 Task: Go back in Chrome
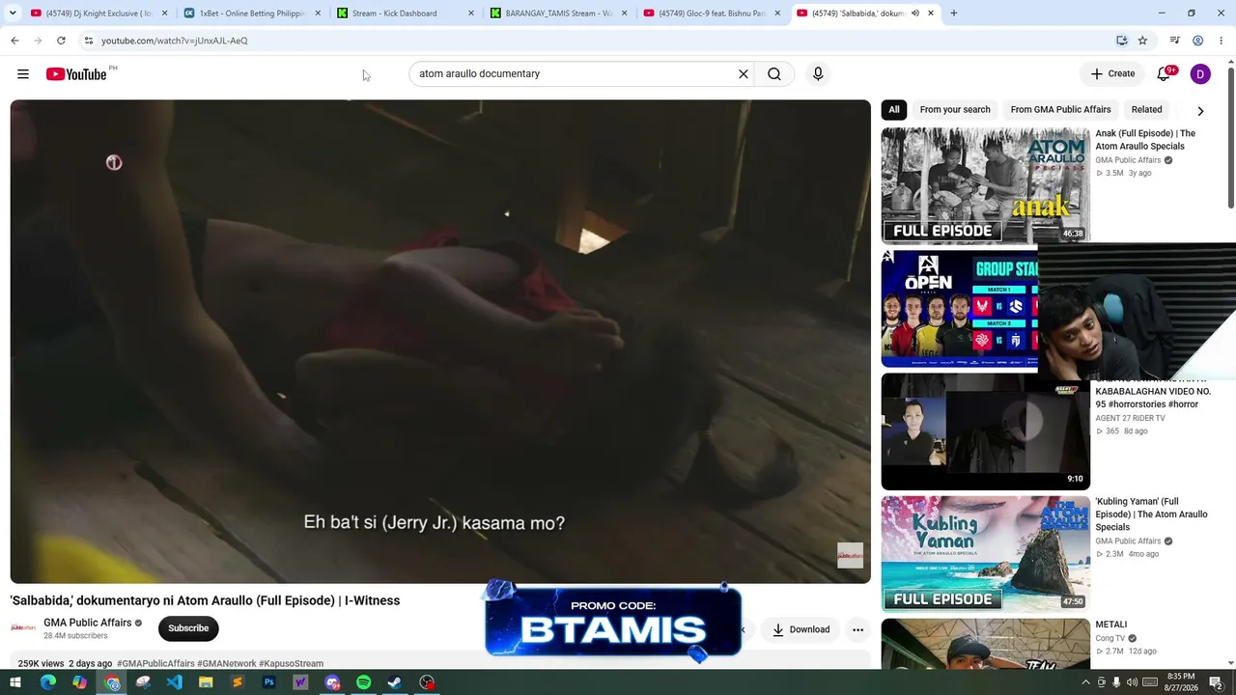coord(14,41)
